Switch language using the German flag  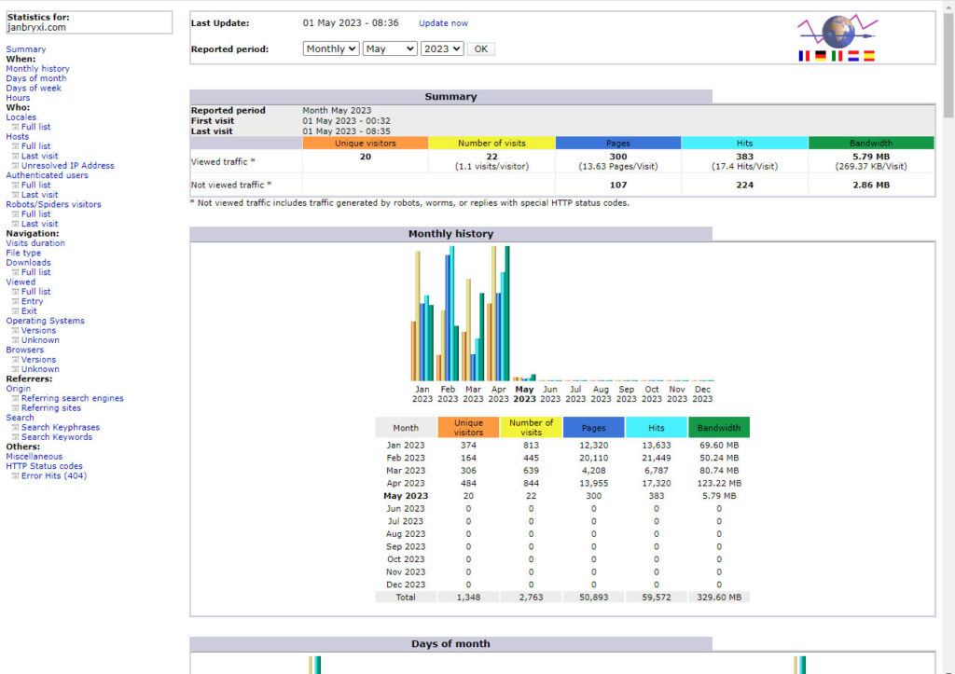820,56
